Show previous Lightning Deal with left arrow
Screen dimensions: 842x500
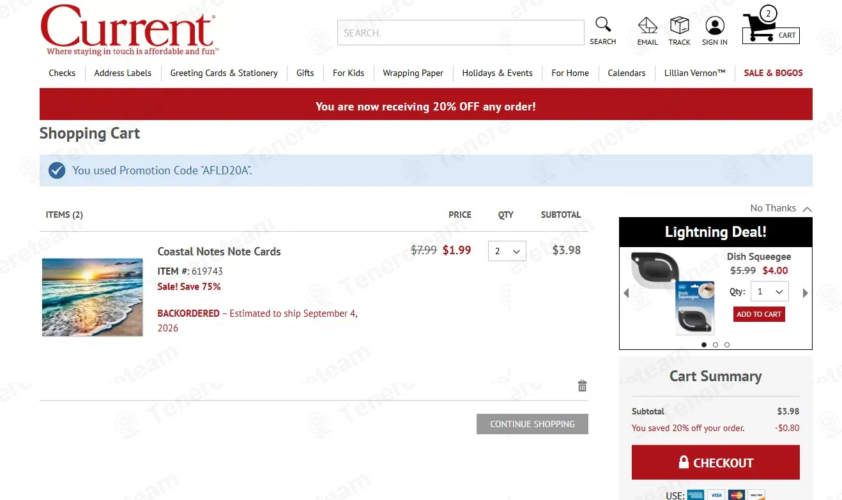pyautogui.click(x=626, y=293)
